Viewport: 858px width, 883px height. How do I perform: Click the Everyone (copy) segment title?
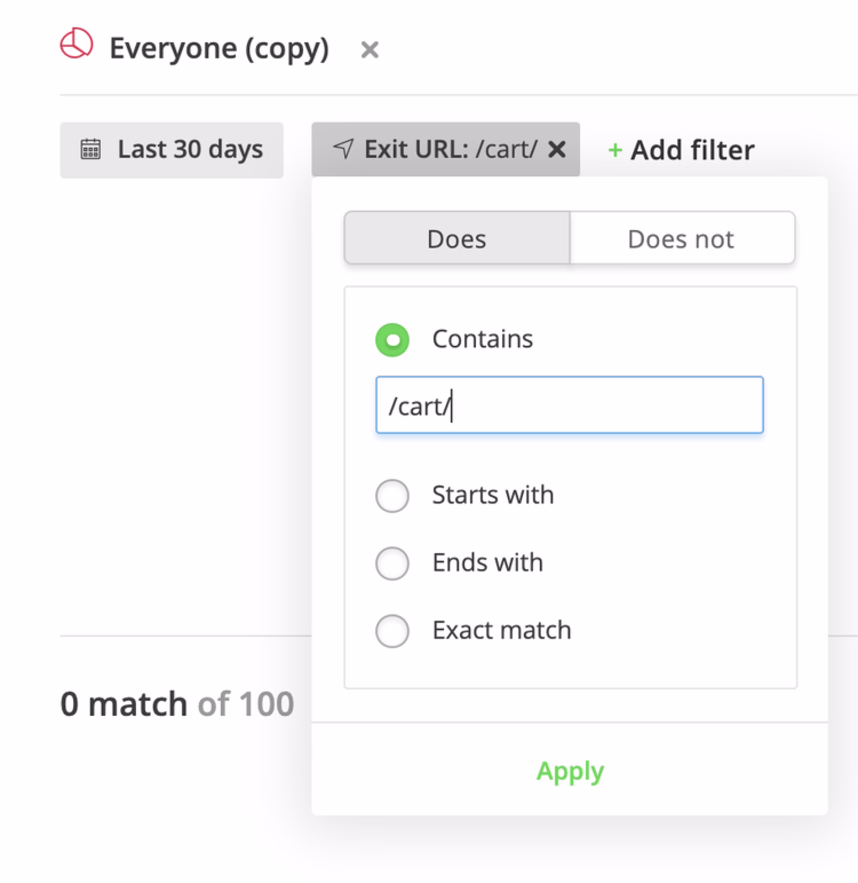click(x=219, y=48)
